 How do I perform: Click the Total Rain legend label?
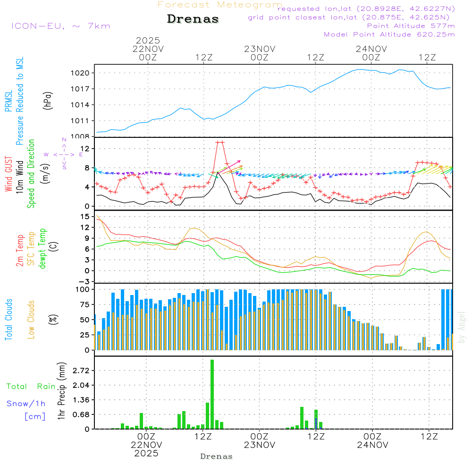pyautogui.click(x=31, y=386)
